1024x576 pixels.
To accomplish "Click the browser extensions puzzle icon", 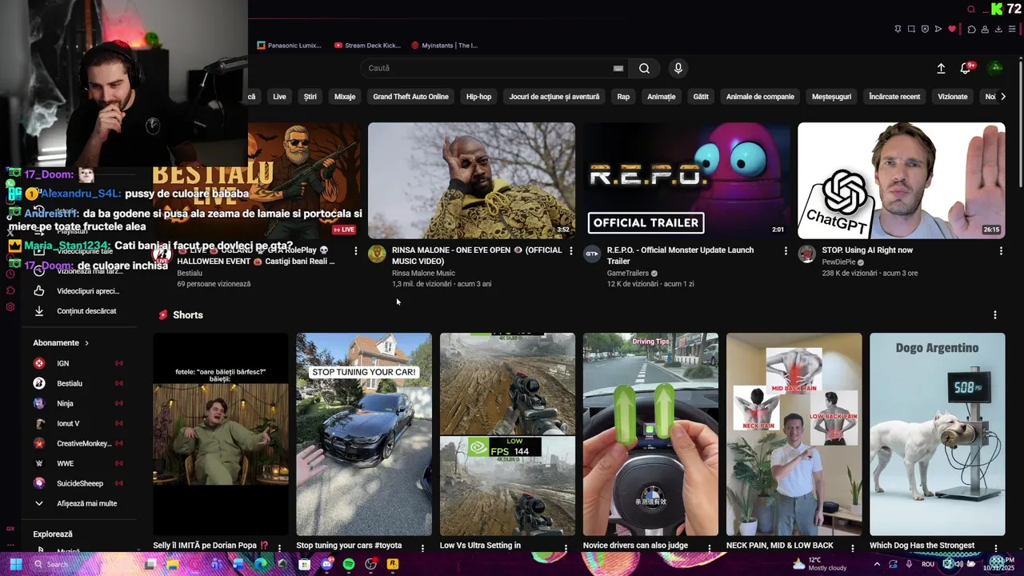I will tap(971, 29).
